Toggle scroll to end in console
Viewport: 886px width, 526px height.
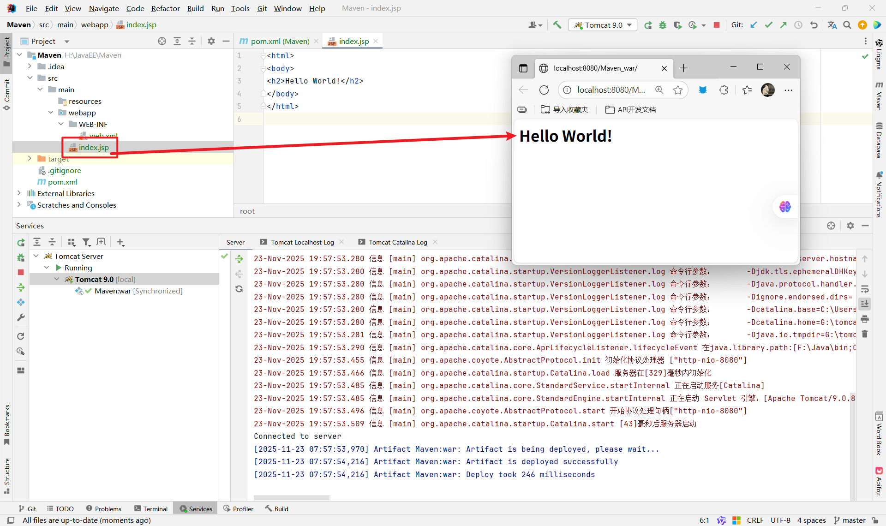coord(865,304)
